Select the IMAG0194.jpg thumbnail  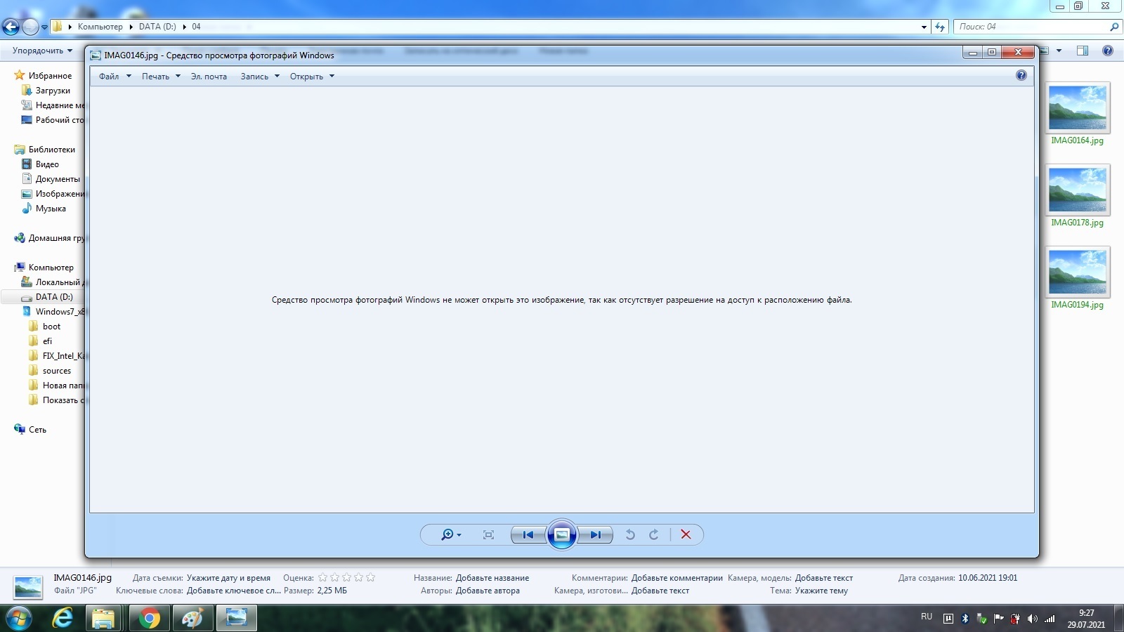coord(1078,279)
